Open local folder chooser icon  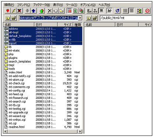14,18
